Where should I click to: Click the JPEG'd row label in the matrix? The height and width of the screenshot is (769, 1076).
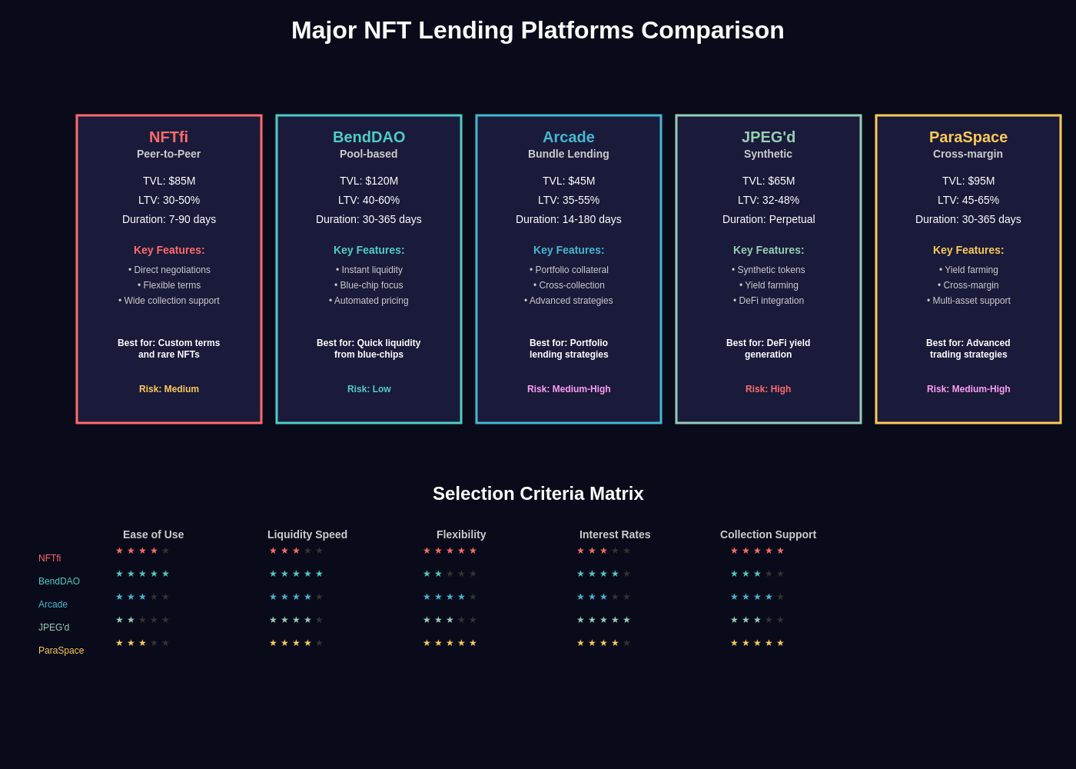tap(54, 628)
